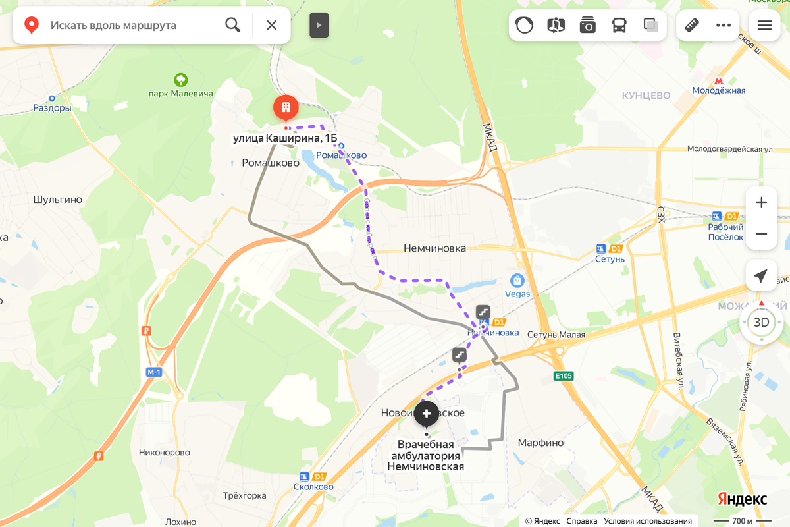Viewport: 790px width, 527px height.
Task: Toggle the traffic layer button
Action: click(x=524, y=25)
